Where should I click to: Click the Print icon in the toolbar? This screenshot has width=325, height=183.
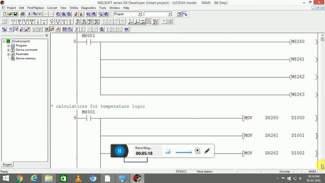coord(22,14)
